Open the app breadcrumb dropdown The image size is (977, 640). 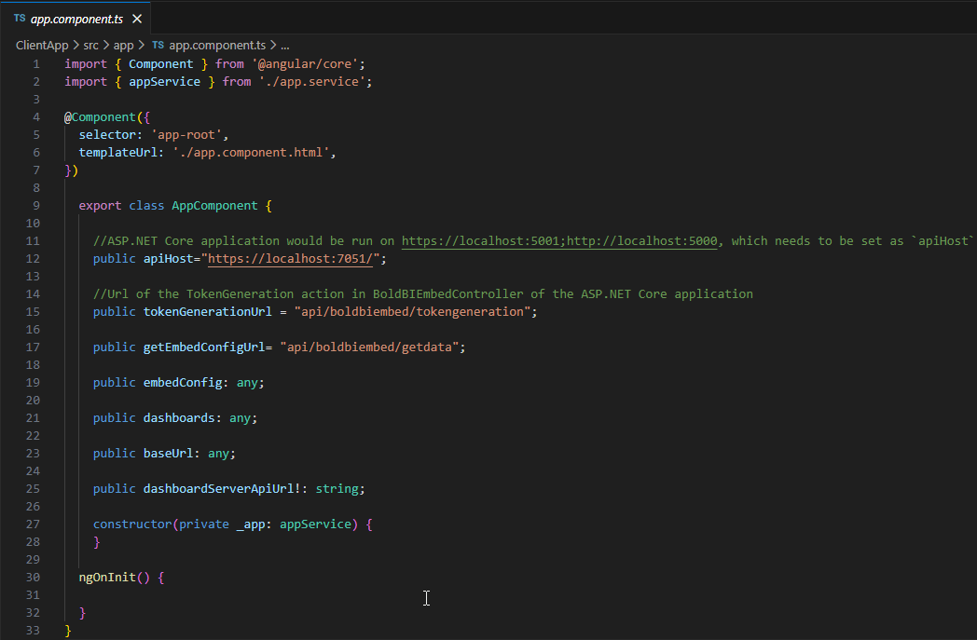pos(123,43)
